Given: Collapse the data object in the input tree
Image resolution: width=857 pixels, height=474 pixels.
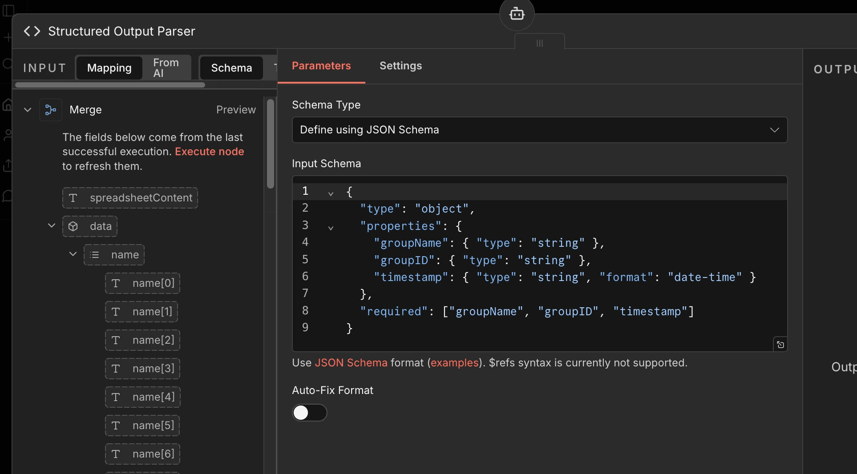Looking at the screenshot, I should pos(52,226).
